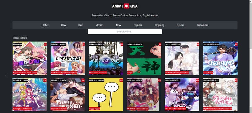Open The Urban Miracle Doctor poster
The image size is (252, 113).
182,94
